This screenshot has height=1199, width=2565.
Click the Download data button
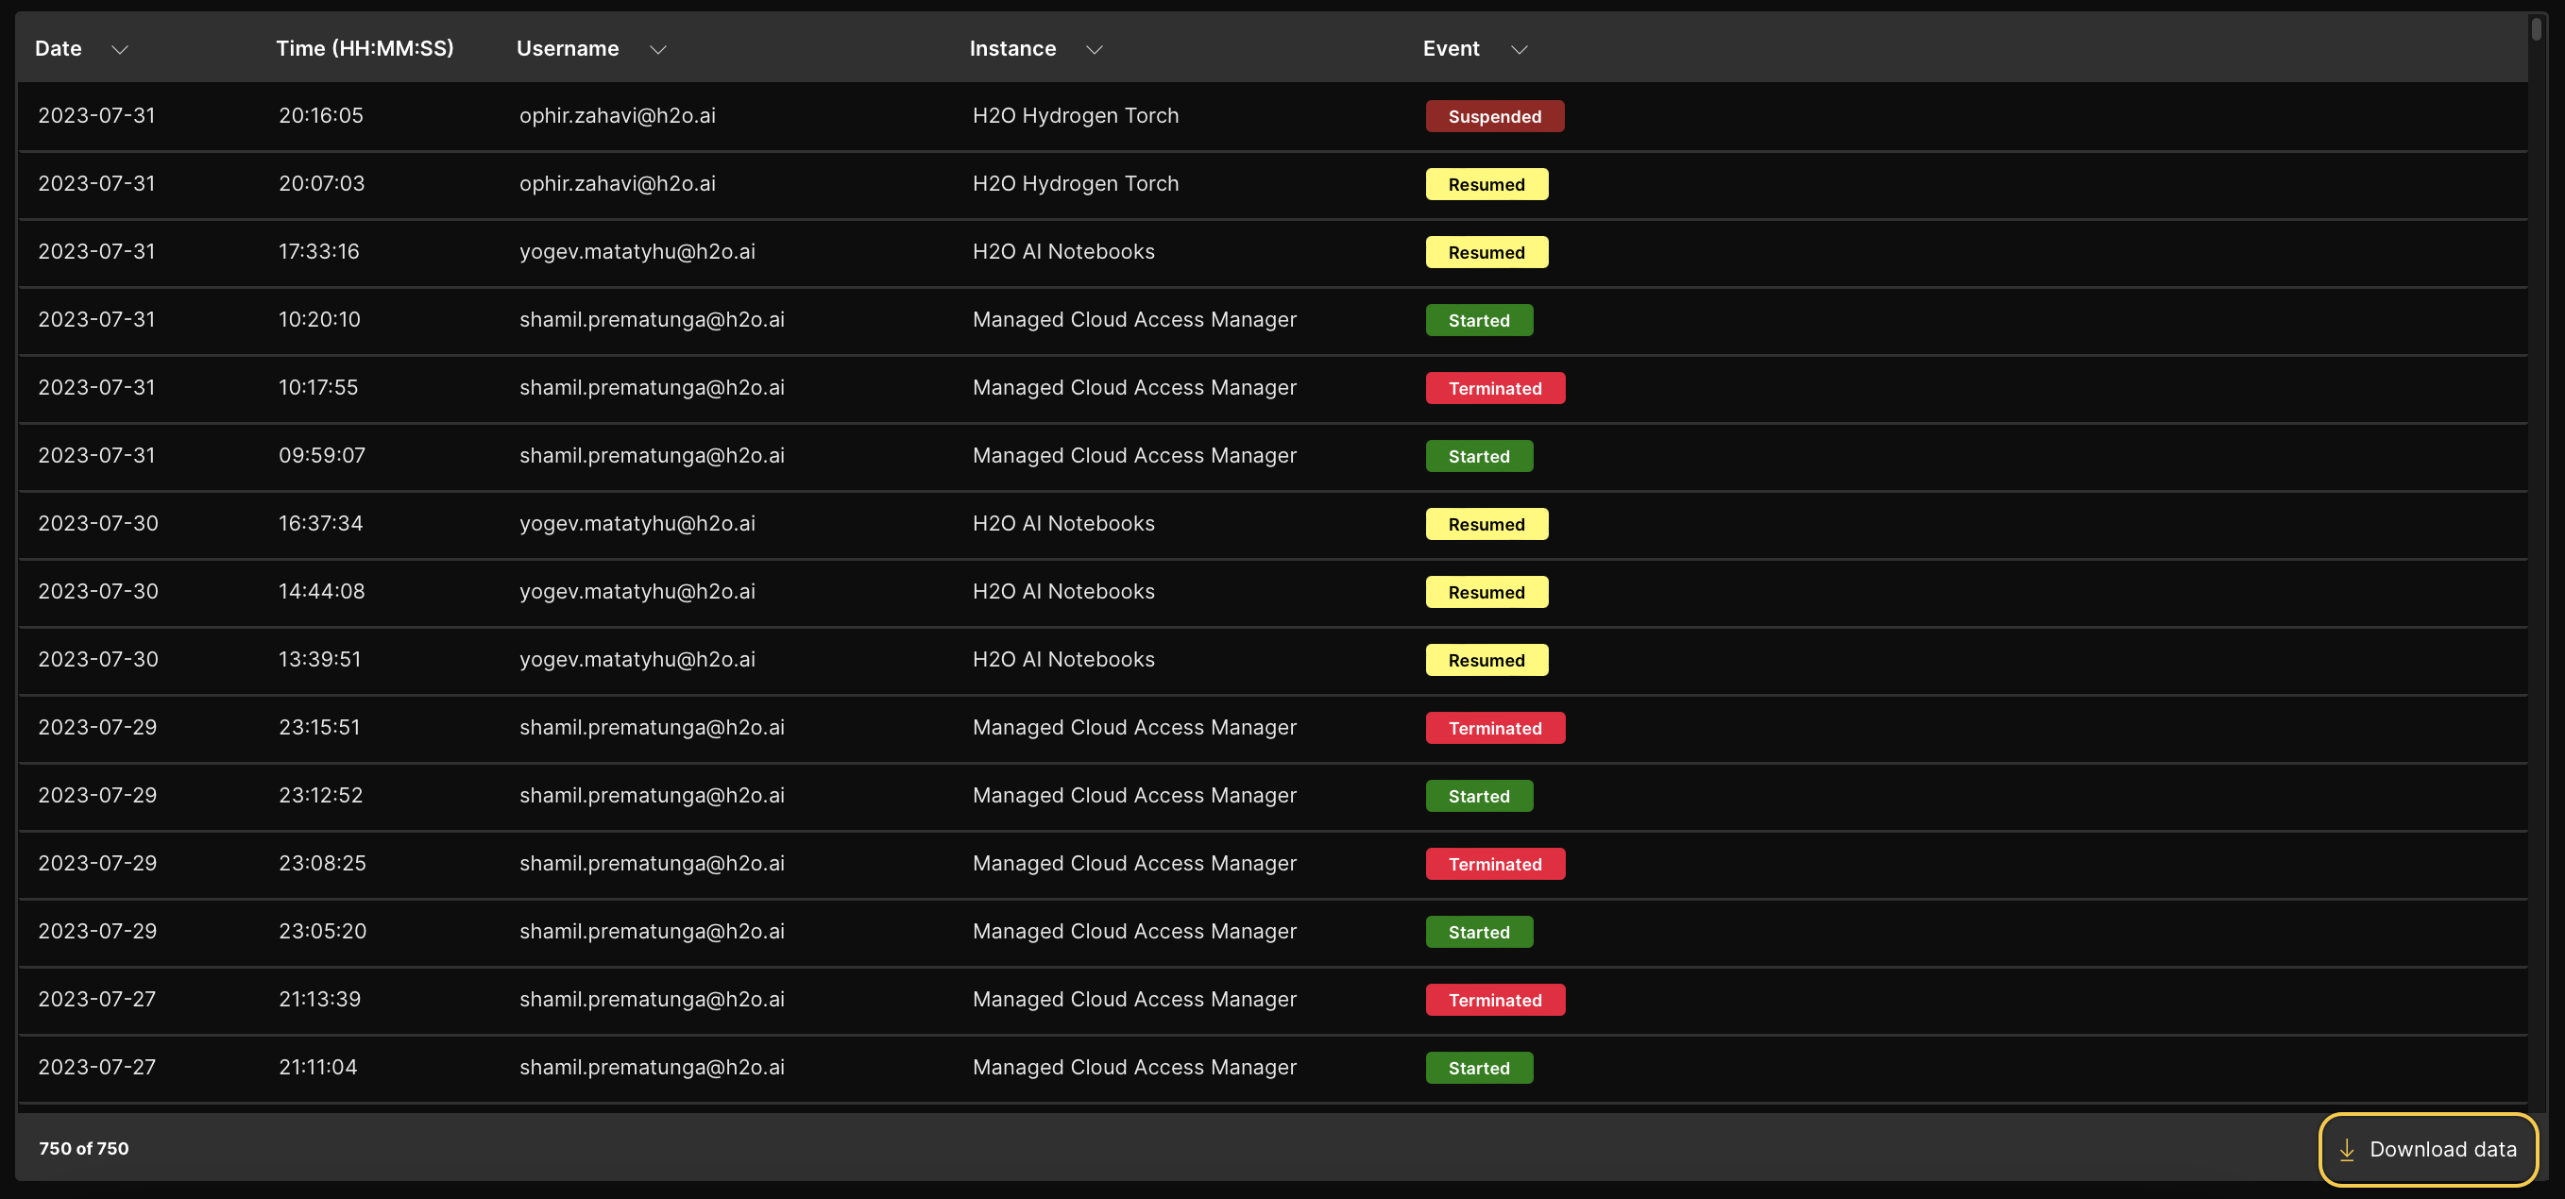(2427, 1149)
